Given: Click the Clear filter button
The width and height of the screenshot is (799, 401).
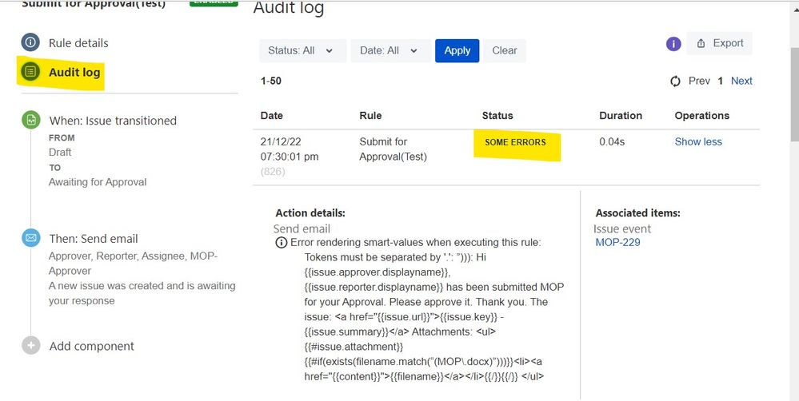Looking at the screenshot, I should pos(505,50).
